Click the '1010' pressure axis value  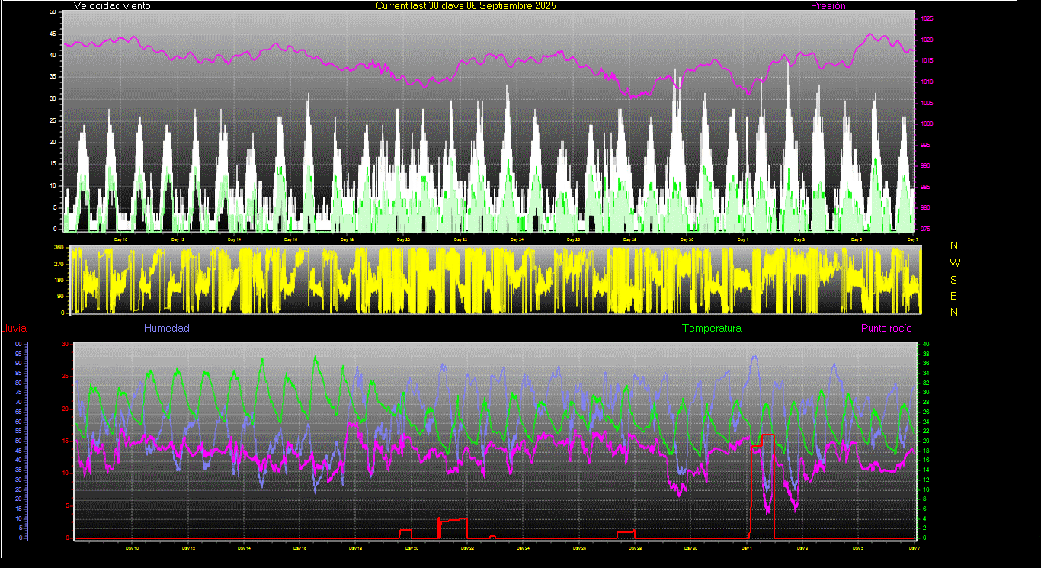[927, 82]
